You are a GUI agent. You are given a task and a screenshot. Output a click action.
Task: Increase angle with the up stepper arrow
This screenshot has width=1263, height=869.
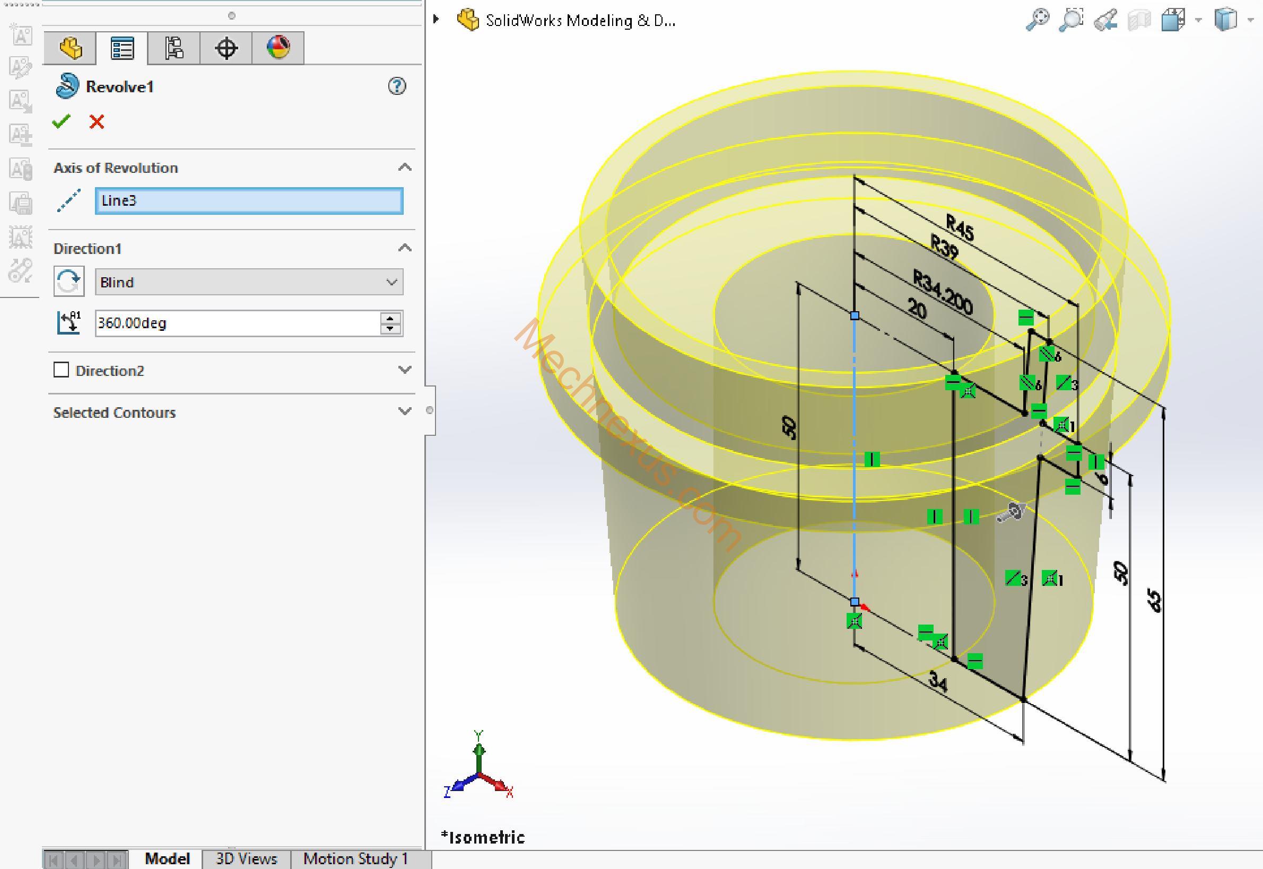[390, 319]
